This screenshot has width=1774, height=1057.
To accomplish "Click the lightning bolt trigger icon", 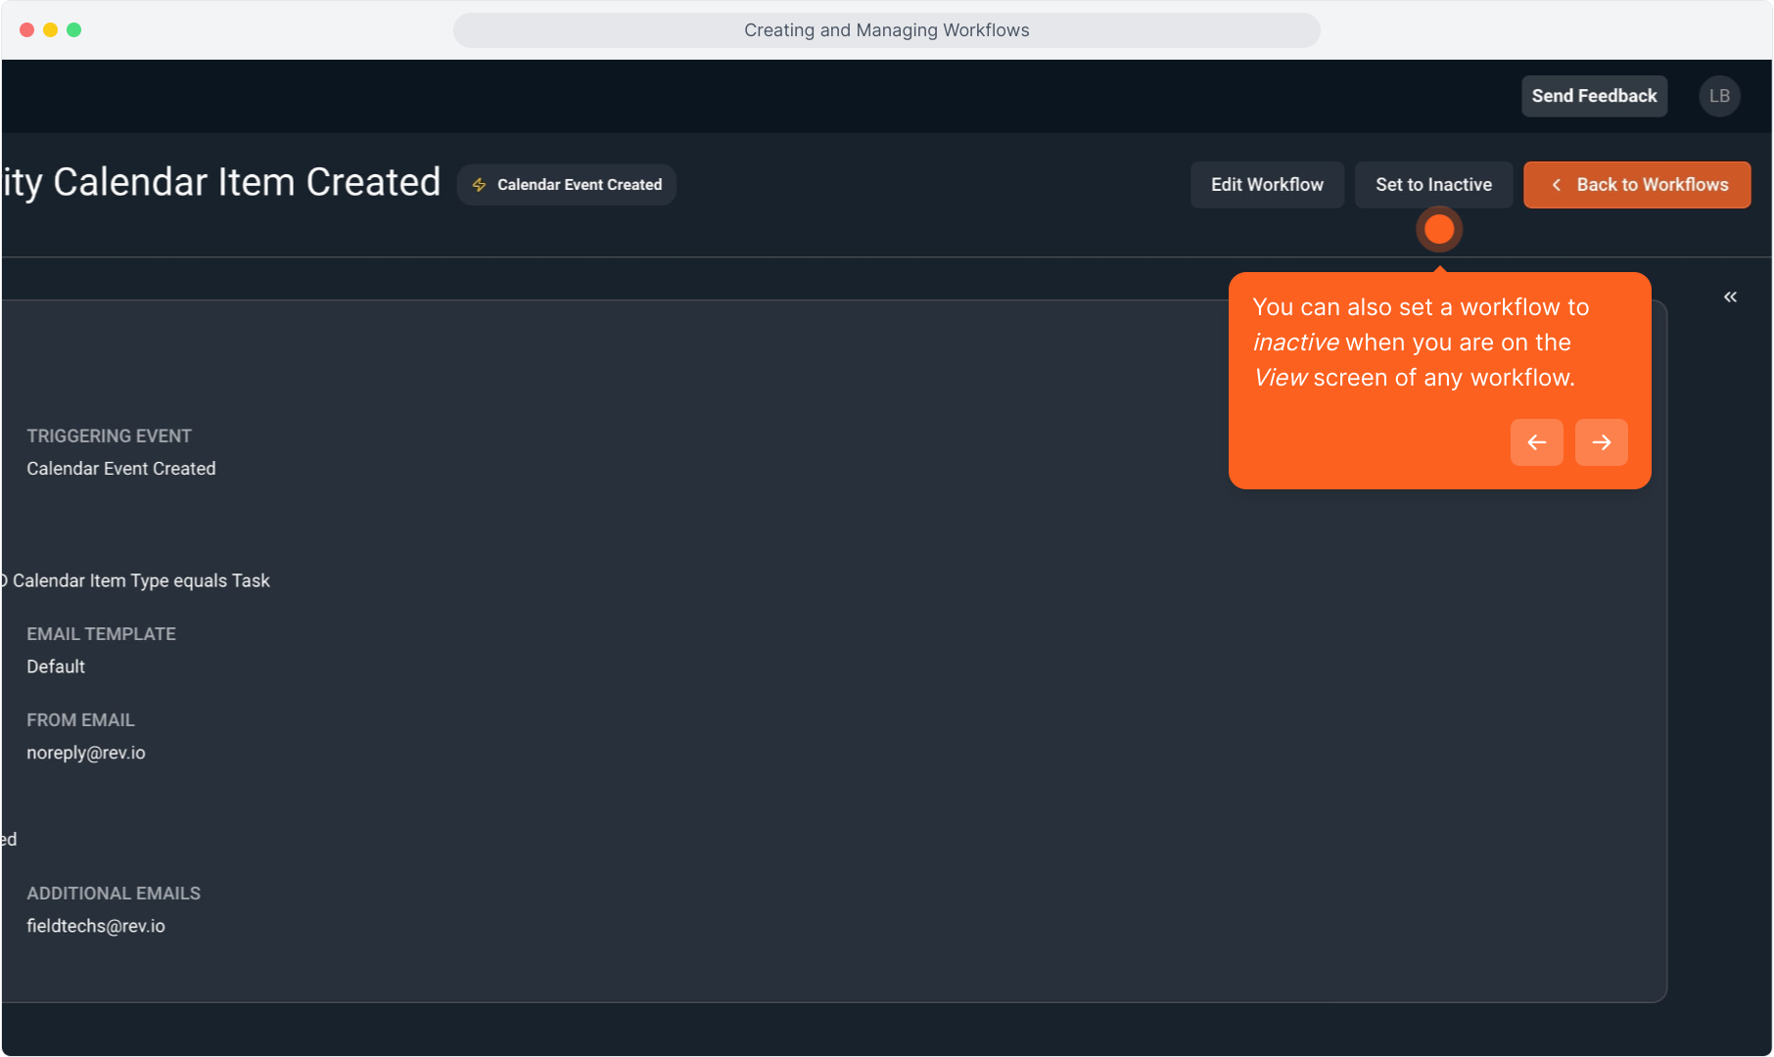I will pyautogui.click(x=479, y=185).
